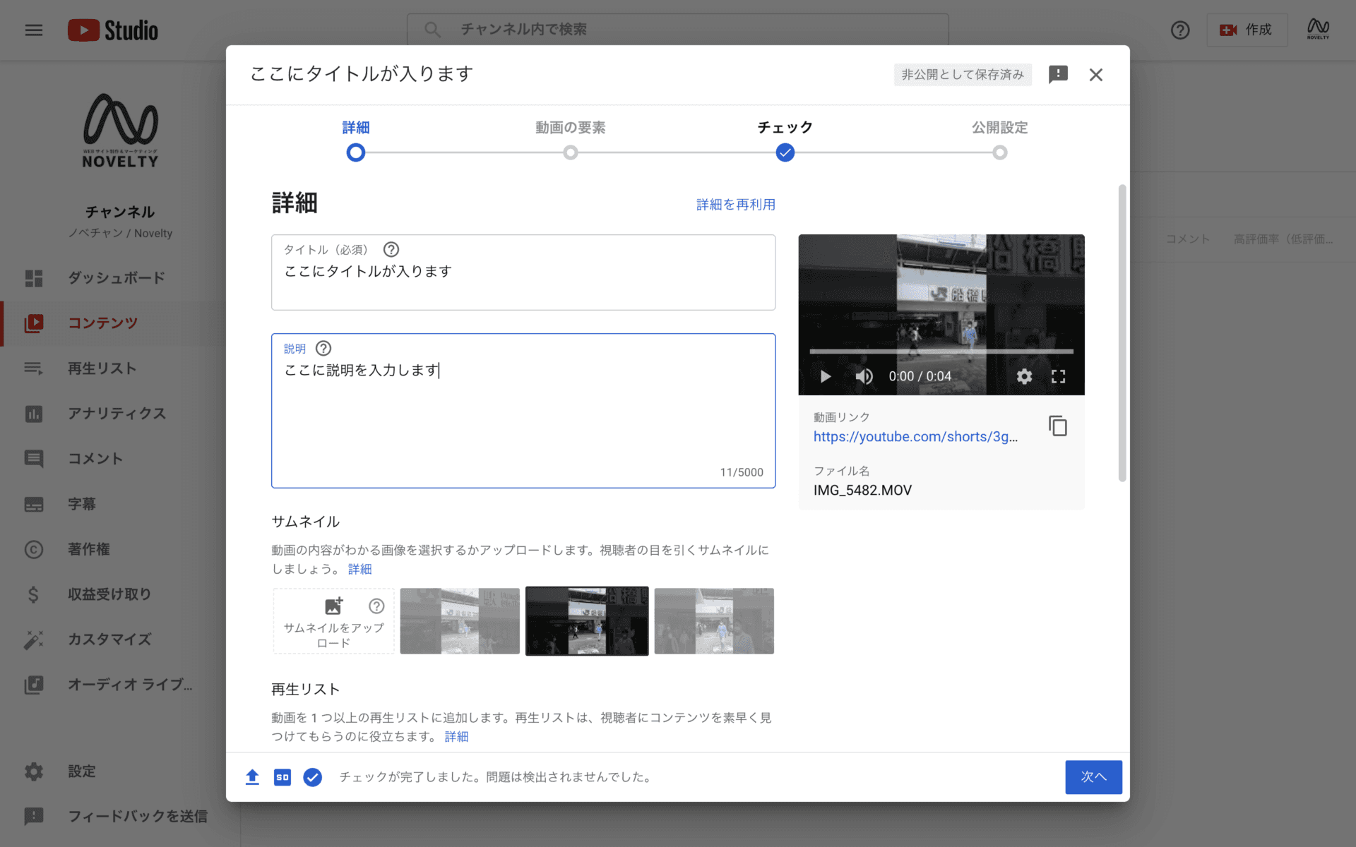
Task: Click the help icon next to タイトル
Action: coord(391,249)
